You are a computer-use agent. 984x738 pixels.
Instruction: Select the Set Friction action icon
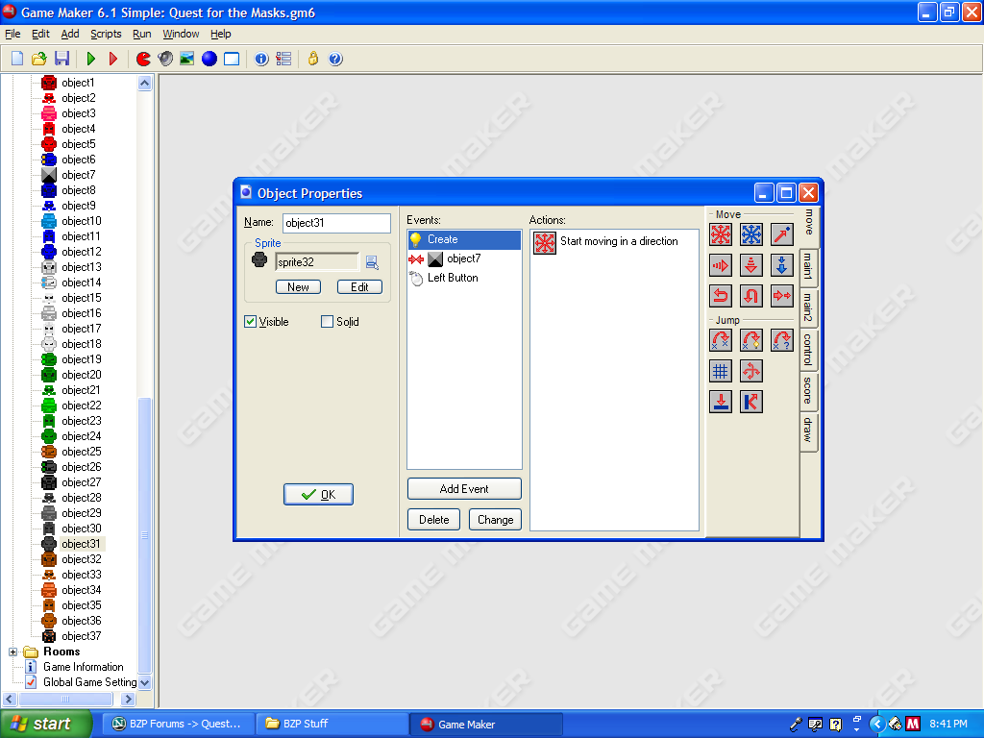click(782, 296)
